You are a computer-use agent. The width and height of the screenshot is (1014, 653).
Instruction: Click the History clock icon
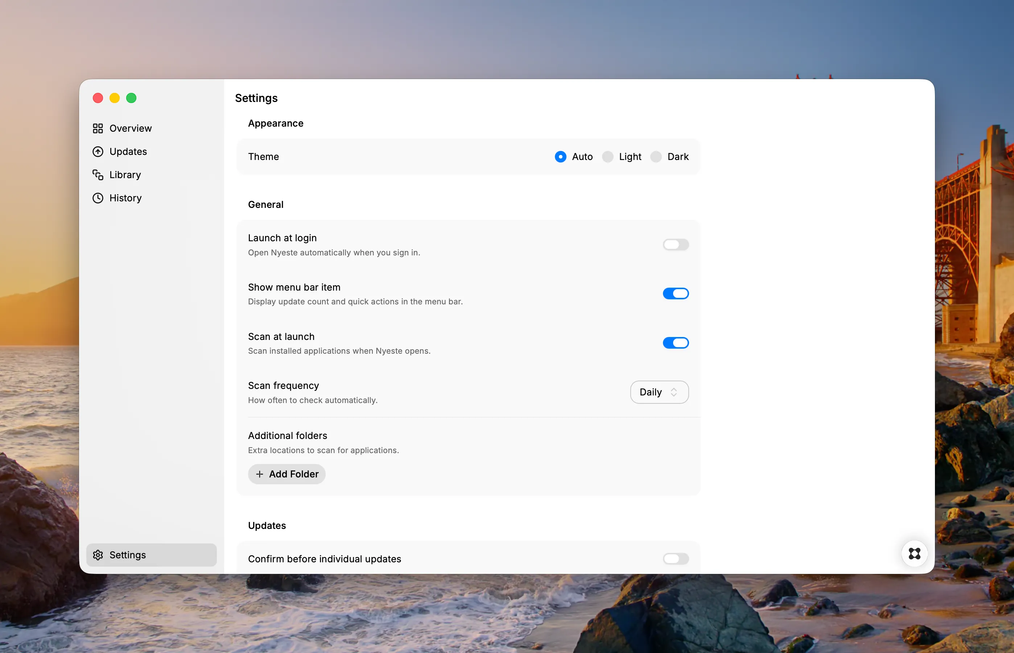point(98,198)
